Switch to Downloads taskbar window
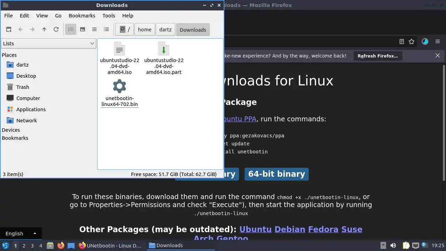The height and width of the screenshot is (251, 446). point(180,245)
